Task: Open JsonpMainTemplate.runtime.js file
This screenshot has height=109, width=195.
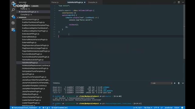Action: point(34,86)
